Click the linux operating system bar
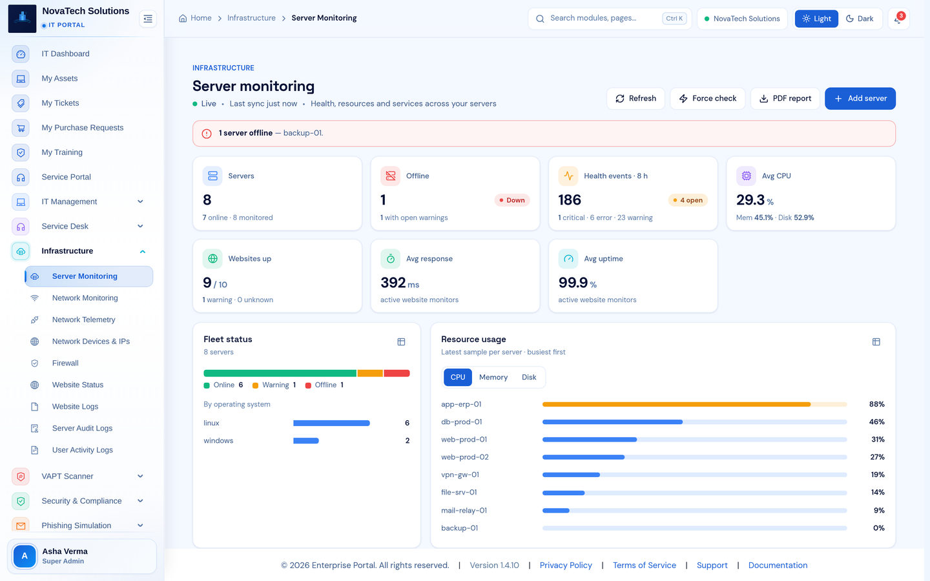930x581 pixels. point(331,423)
